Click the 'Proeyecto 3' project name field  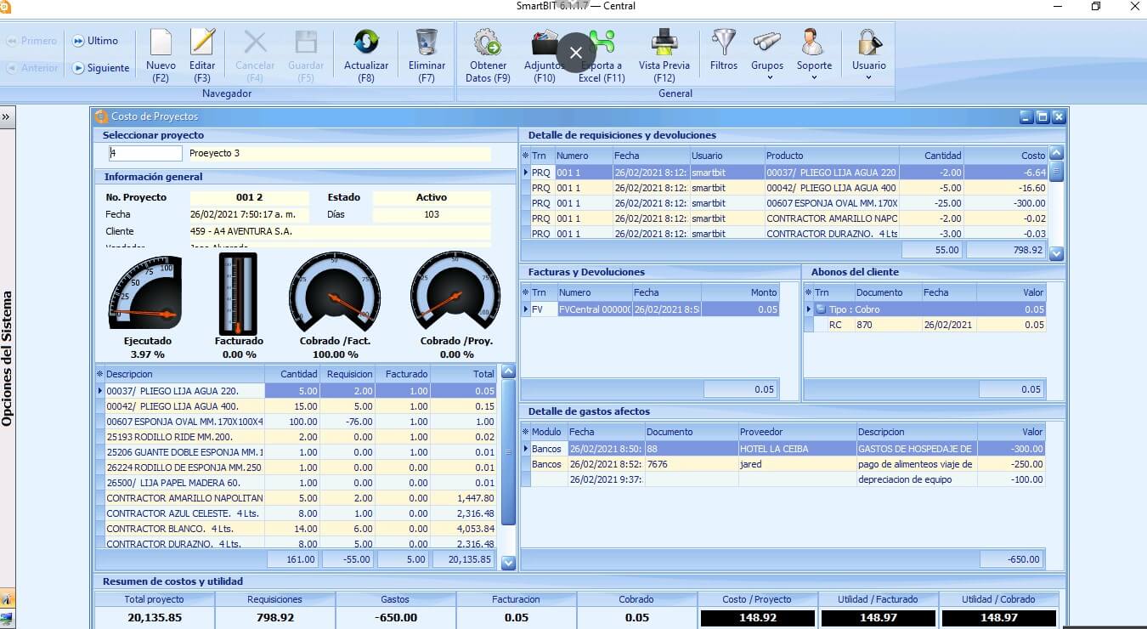(340, 154)
